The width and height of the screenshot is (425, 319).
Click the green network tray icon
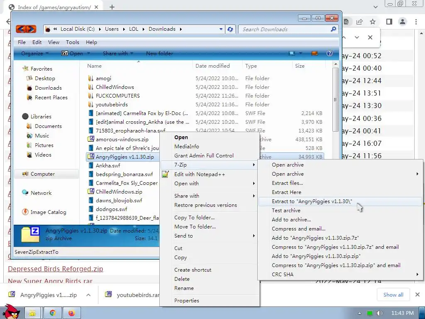(370, 313)
